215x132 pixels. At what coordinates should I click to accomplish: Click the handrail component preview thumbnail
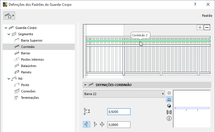[x=192, y=109]
